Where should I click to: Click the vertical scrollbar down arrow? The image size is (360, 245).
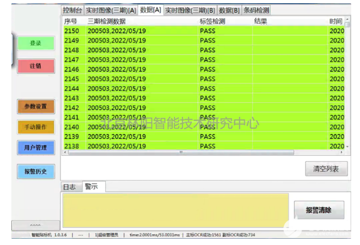point(347,146)
